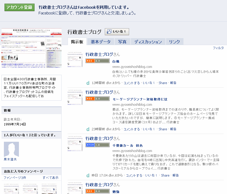This screenshot has width=227, height=194.
Task: Select the ディスカッション tab
Action: tap(148, 42)
